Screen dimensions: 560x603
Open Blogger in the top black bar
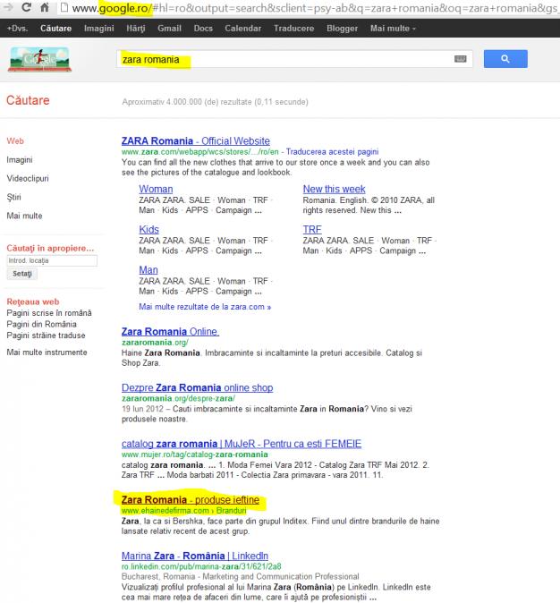pos(342,29)
